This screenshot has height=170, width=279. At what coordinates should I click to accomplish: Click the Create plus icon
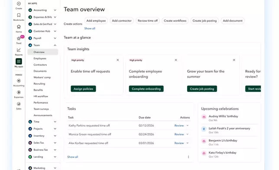pyautogui.click(x=19, y=4)
